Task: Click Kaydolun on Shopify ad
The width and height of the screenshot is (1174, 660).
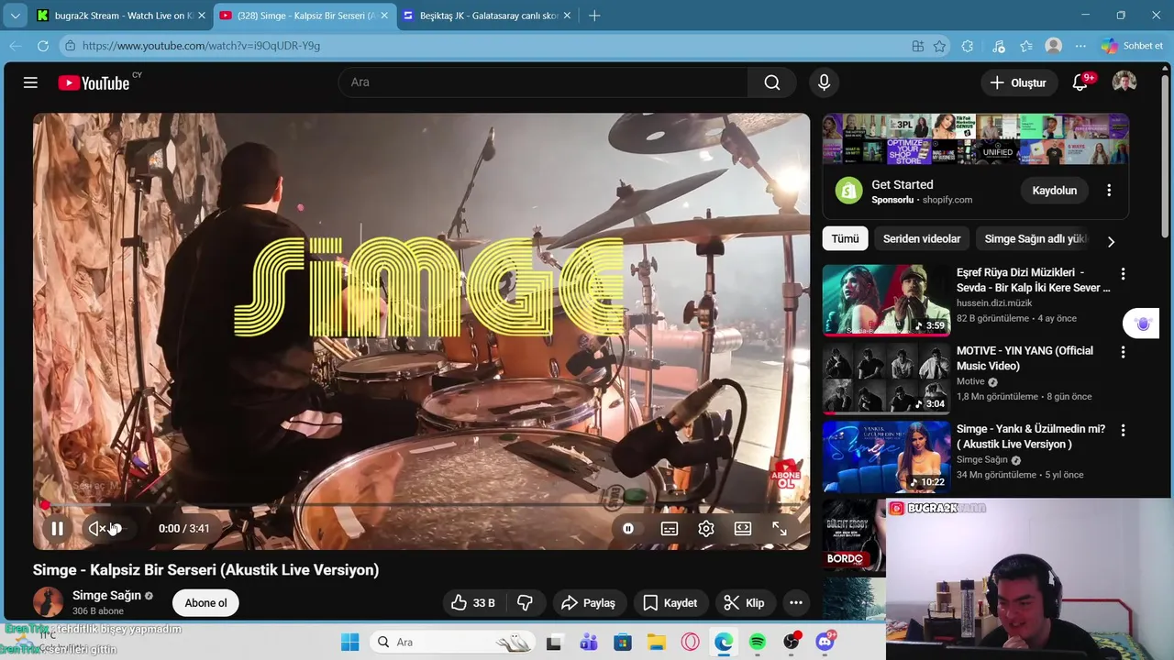Action: (x=1055, y=191)
